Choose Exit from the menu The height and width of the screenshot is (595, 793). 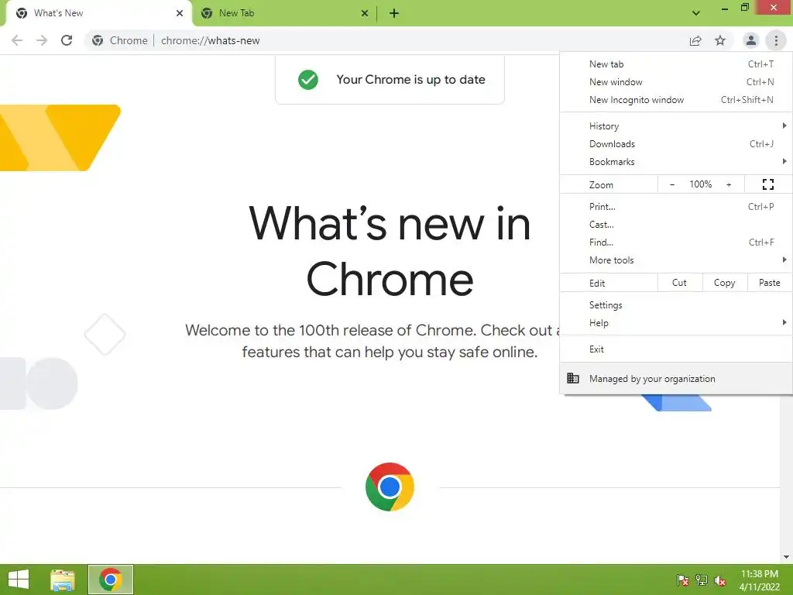pyautogui.click(x=676, y=349)
